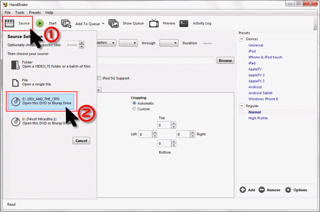Select the Automatic cropping radio button
This screenshot has height=212, width=320.
tap(134, 103)
